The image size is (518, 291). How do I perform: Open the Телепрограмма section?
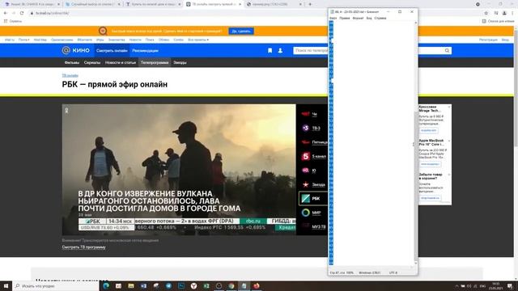(x=155, y=62)
